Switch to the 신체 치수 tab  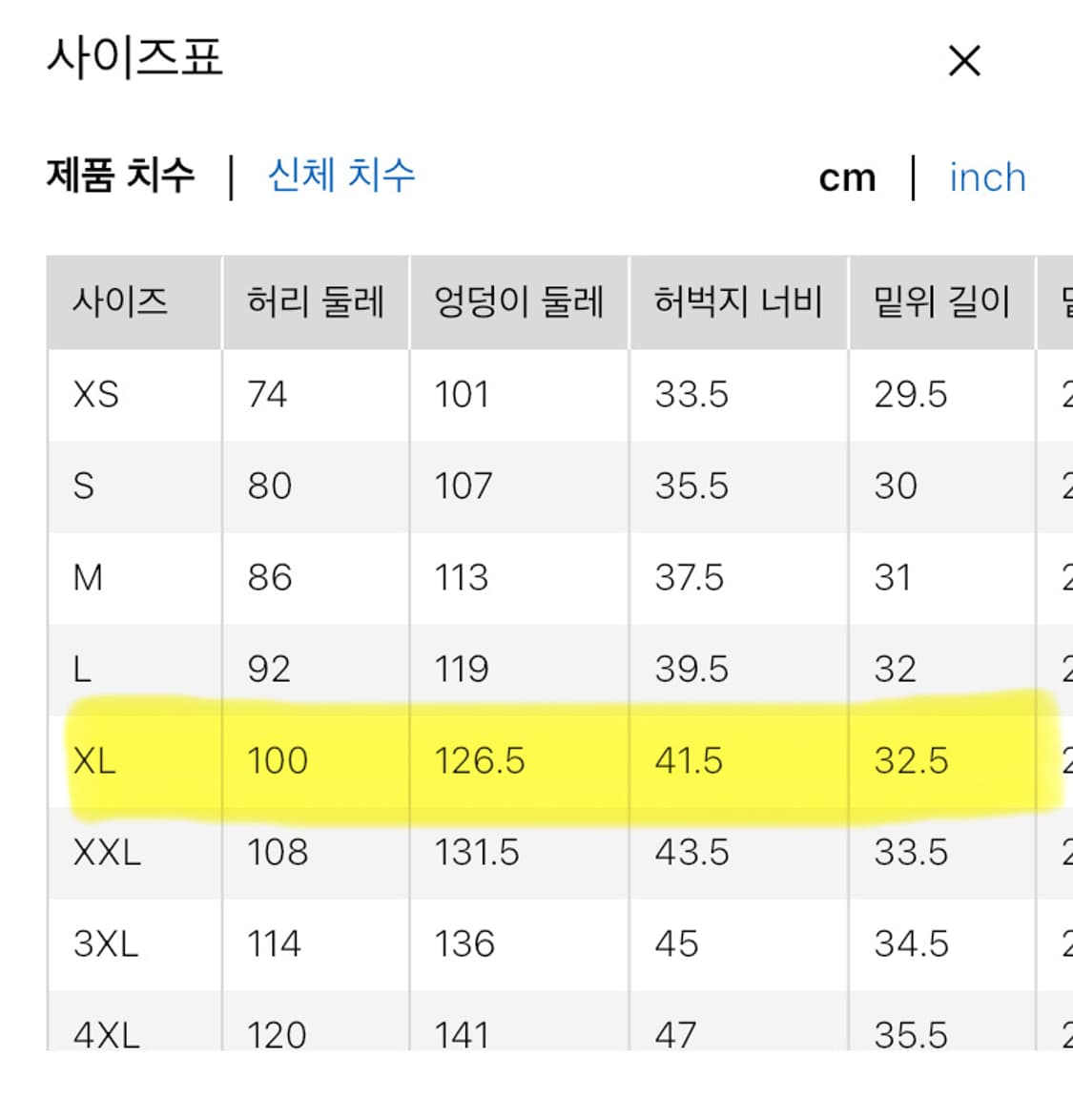pyautogui.click(x=341, y=176)
